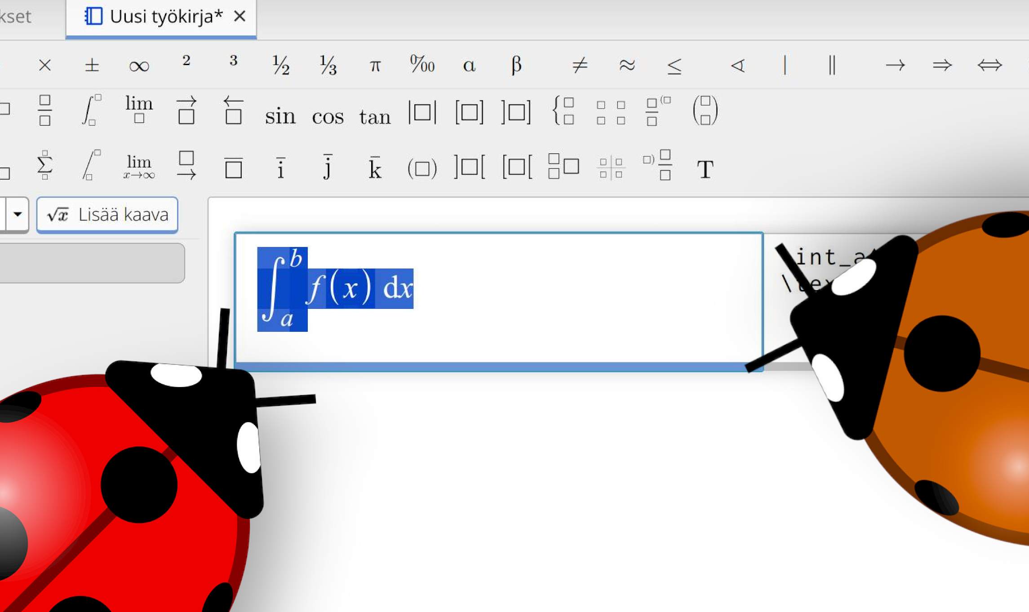Insert the multiplication sign symbol

(x=45, y=66)
